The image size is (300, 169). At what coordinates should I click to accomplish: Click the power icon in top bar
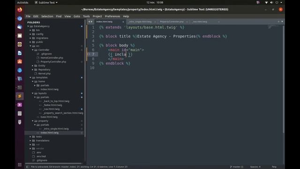tap(277, 2)
